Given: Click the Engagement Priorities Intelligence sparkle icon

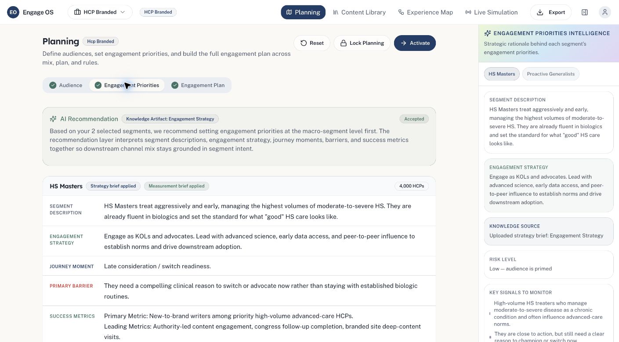Looking at the screenshot, I should (x=487, y=33).
